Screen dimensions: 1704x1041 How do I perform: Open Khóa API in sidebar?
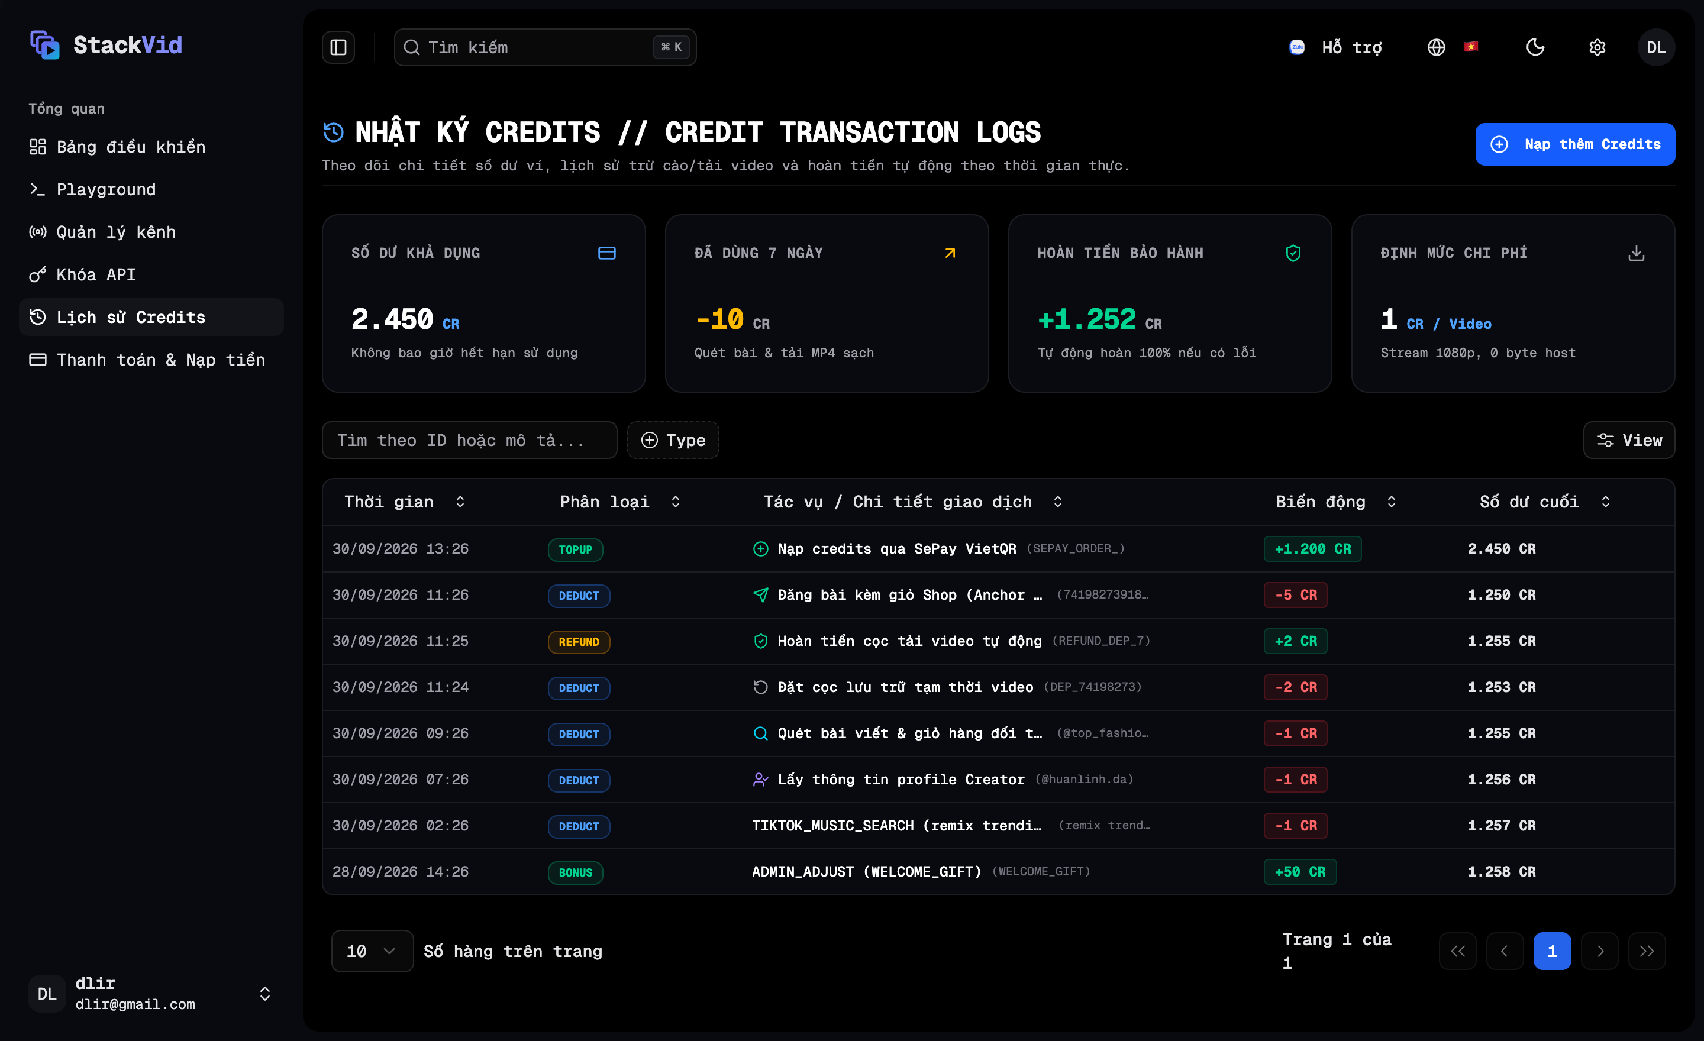tap(151, 274)
